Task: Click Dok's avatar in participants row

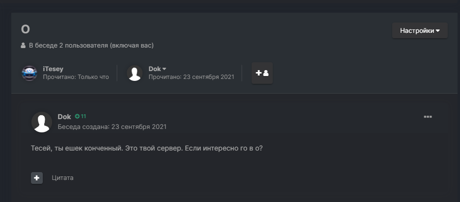Action: point(135,73)
